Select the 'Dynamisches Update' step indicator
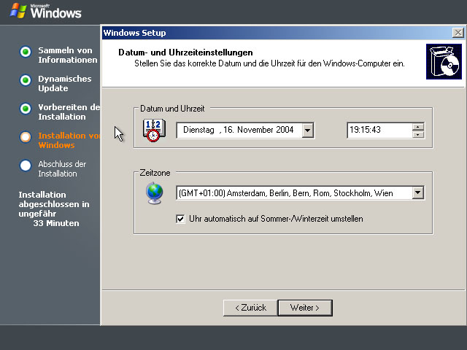This screenshot has width=467, height=350. pos(26,79)
